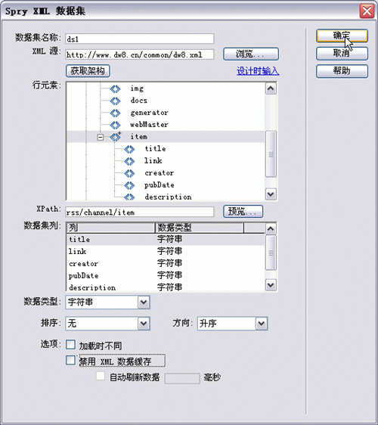The image size is (378, 425).
Task: Close the Spry XML 数据集 dialog
Action: click(367, 11)
